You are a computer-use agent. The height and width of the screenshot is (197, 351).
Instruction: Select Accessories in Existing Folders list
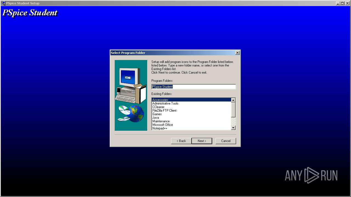coord(191,100)
